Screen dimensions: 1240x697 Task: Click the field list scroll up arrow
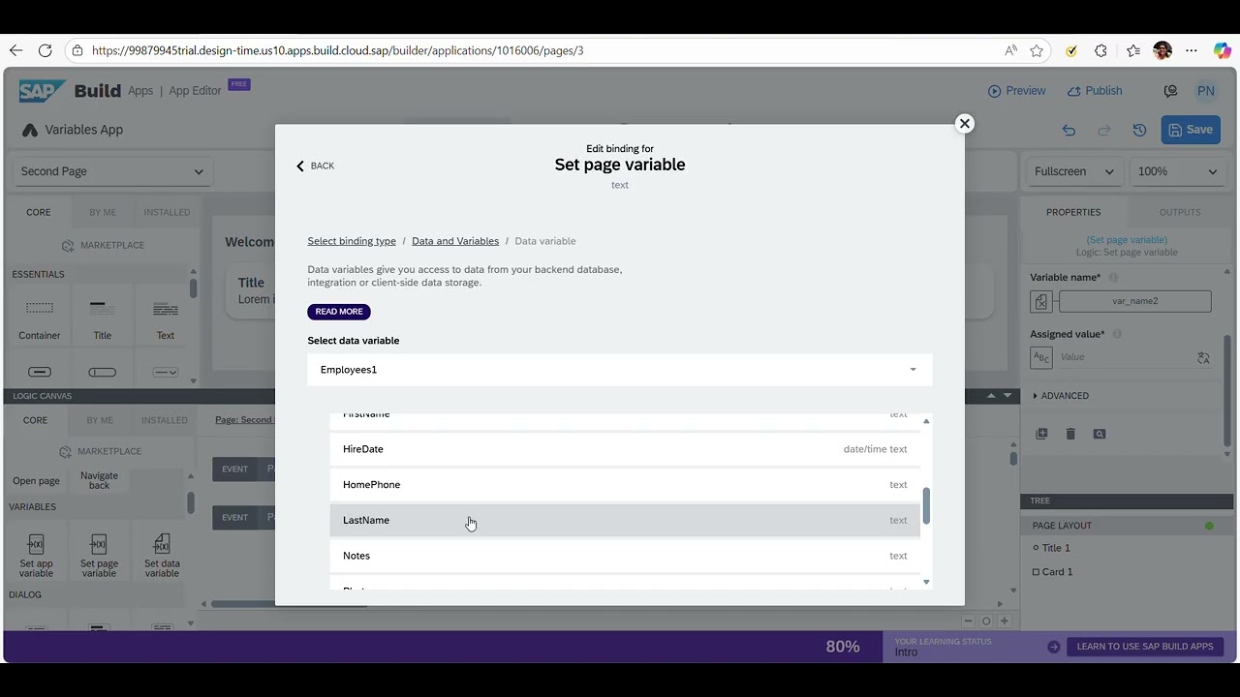(926, 421)
